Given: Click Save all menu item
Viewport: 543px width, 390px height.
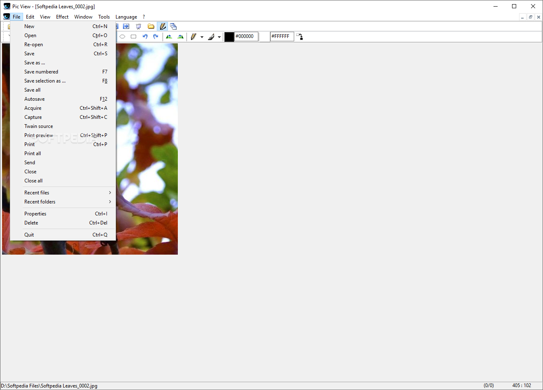Looking at the screenshot, I should coord(63,90).
